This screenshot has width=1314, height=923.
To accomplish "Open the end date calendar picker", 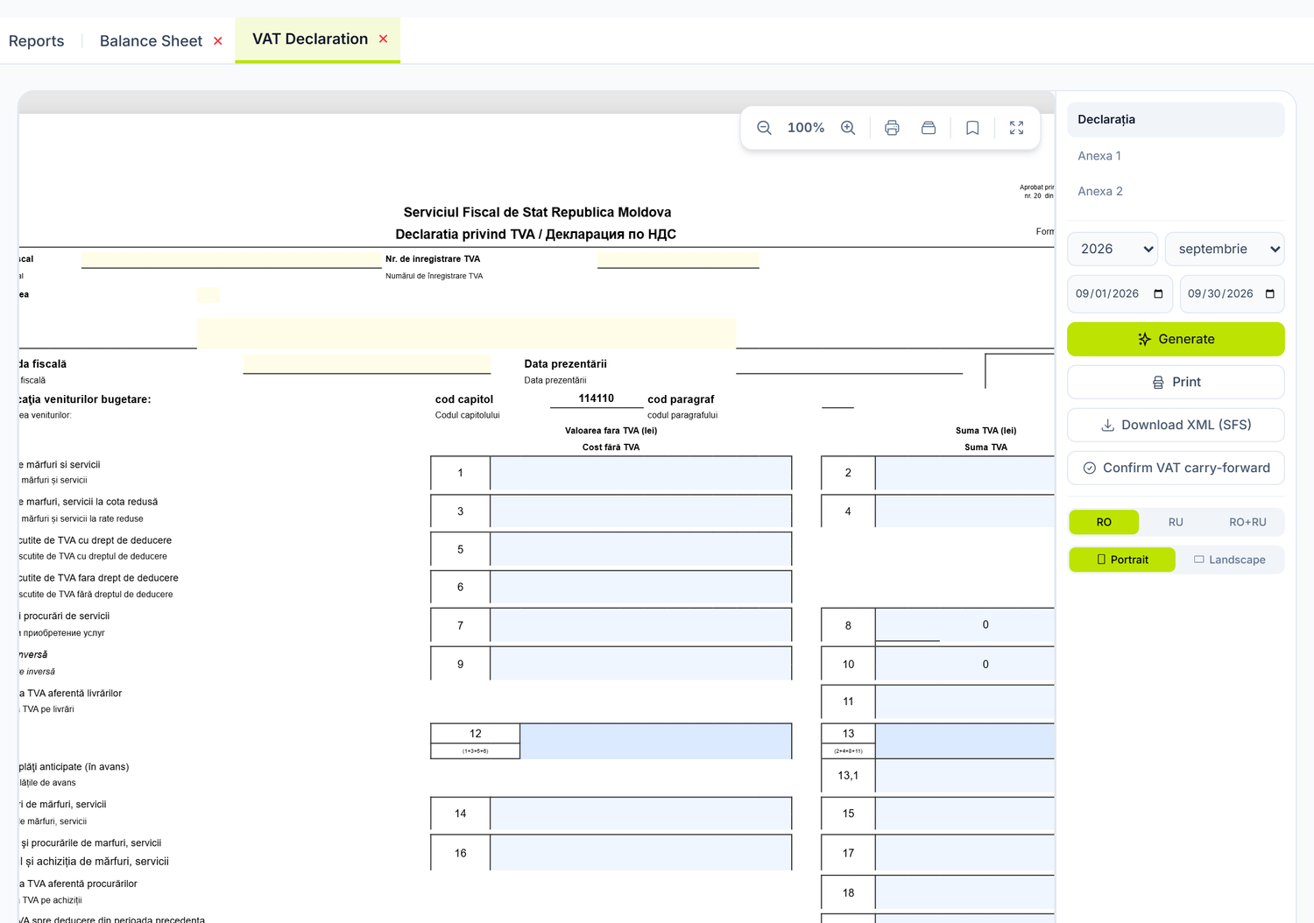I will tap(1270, 294).
